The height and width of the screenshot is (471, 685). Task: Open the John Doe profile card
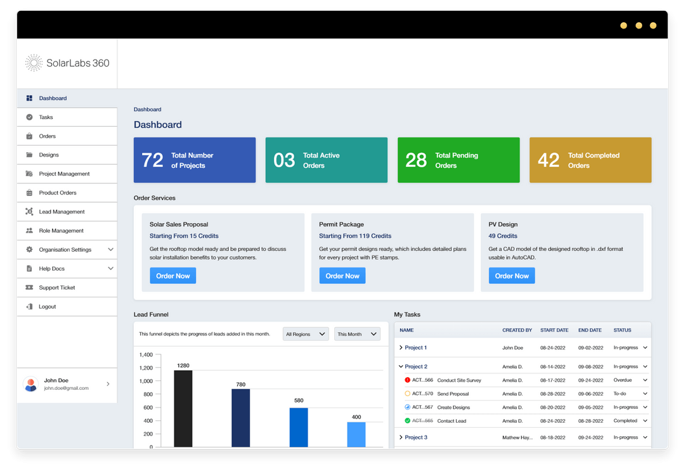pos(67,384)
